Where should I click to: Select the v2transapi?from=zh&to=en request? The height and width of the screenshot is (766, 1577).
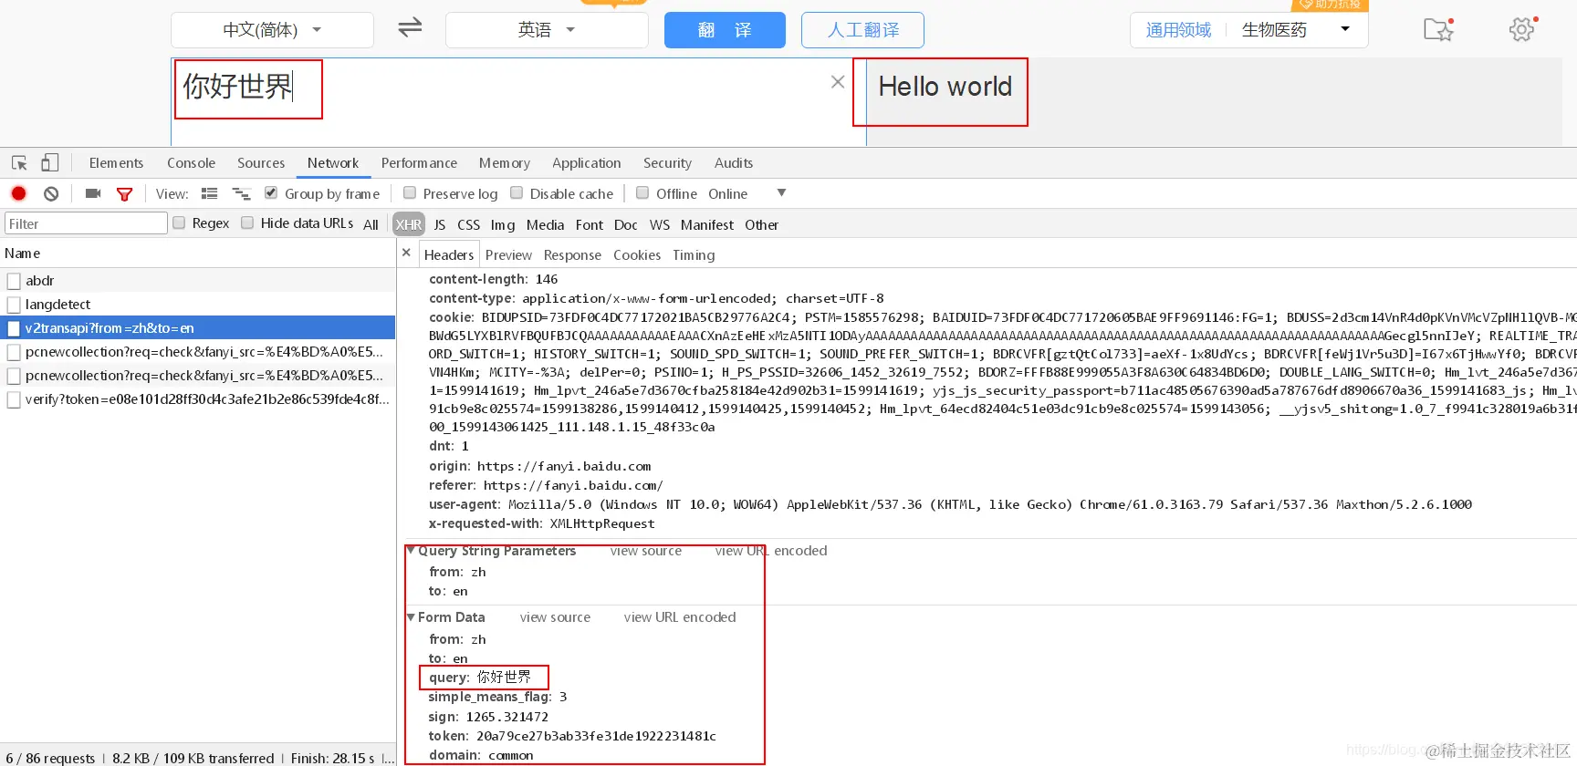[x=197, y=328]
